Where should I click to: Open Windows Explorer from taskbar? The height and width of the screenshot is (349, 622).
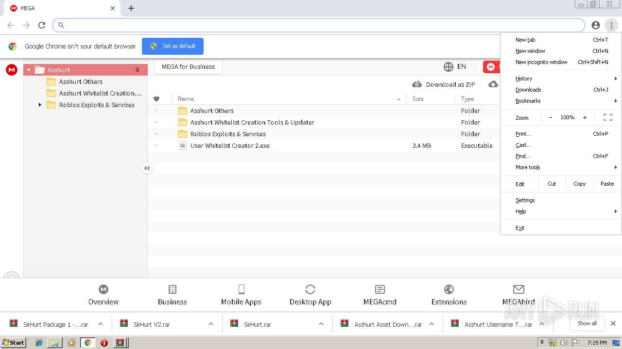[55, 343]
